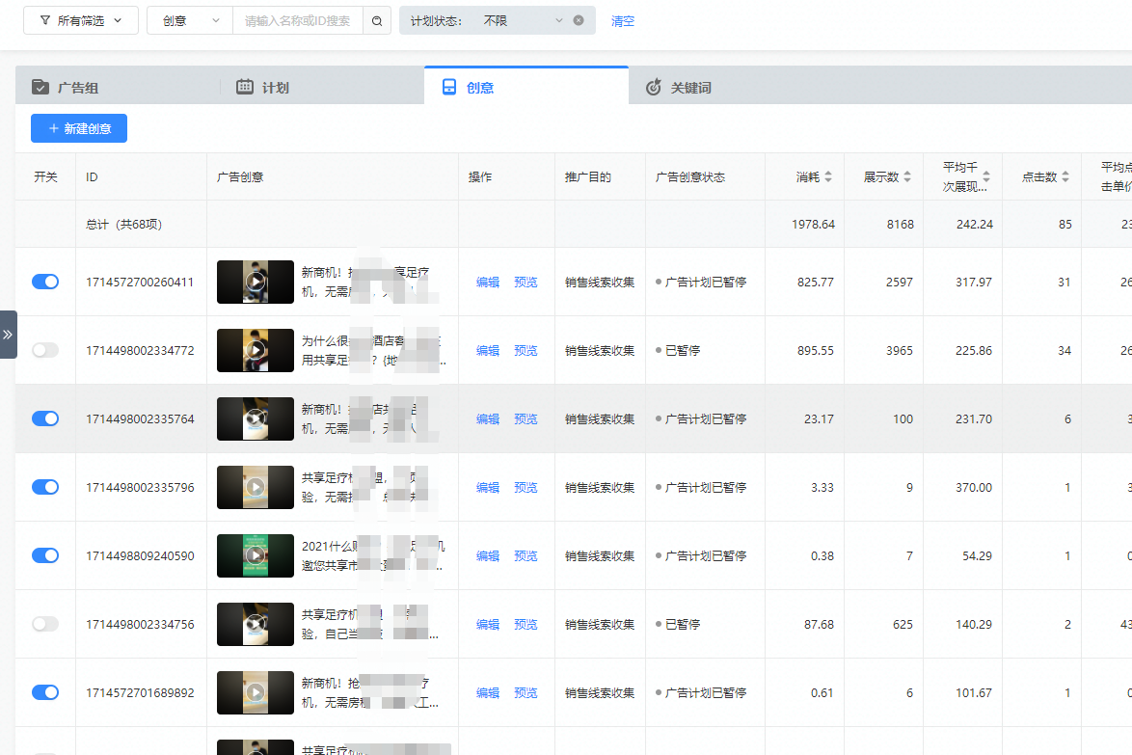The image size is (1132, 755).
Task: Enable switch for creative 1714498002334756
Action: (44, 624)
